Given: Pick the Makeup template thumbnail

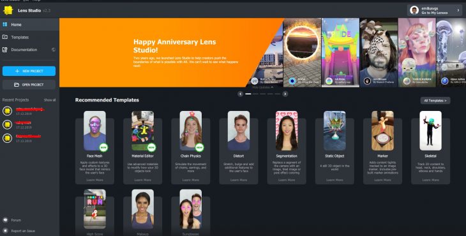Looking at the screenshot, I should [x=142, y=209].
